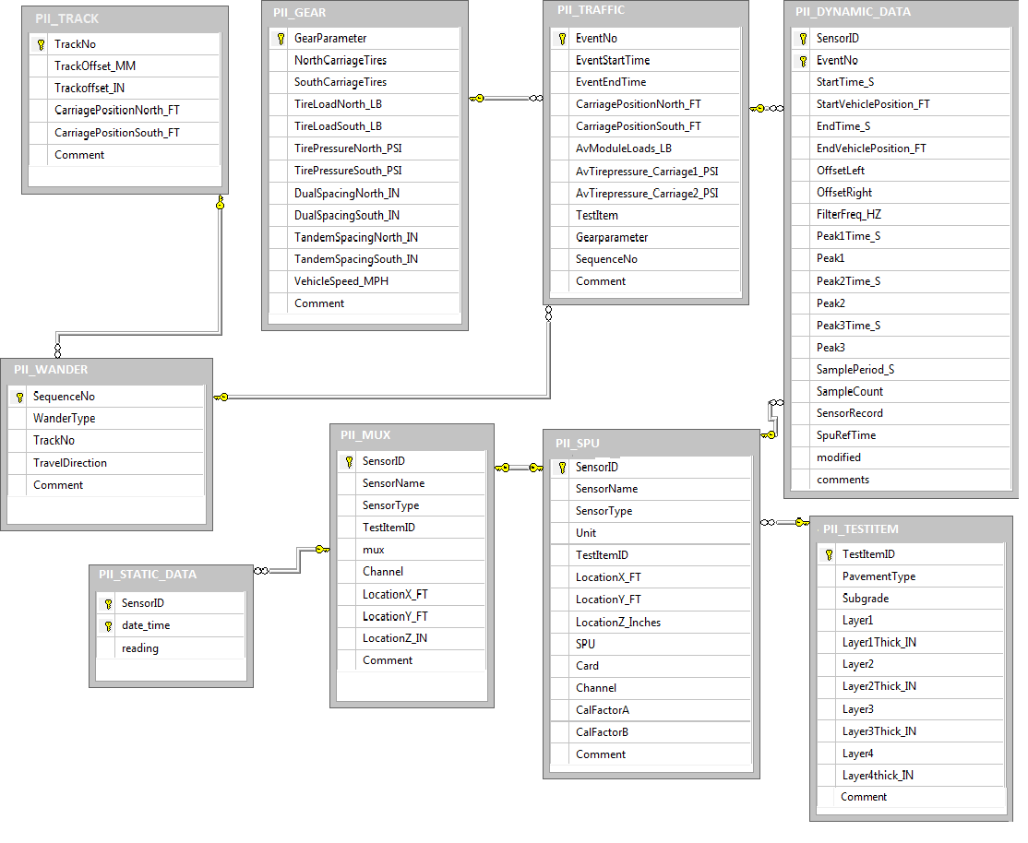
Task: Select the key icon of SensorID in PII_MUX
Action: (x=349, y=461)
